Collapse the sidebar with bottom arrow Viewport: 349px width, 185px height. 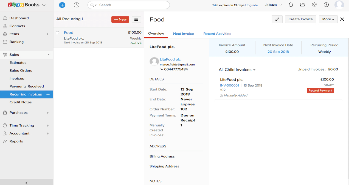click(x=26, y=183)
